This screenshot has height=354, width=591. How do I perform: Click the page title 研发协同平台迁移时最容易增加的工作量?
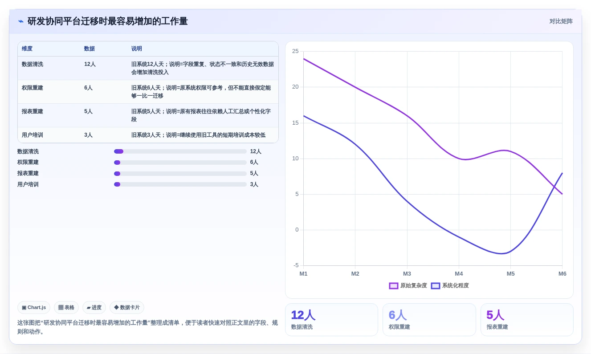coord(107,21)
